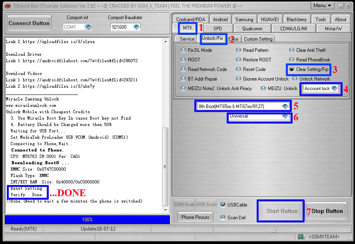355x244 pixels.
Task: Click the 'Downloading Boot8 ...' log line
Action: click(x=40, y=163)
